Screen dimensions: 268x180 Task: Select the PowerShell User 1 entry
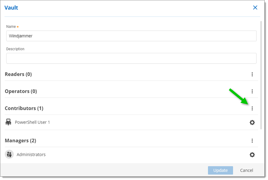click(x=32, y=122)
